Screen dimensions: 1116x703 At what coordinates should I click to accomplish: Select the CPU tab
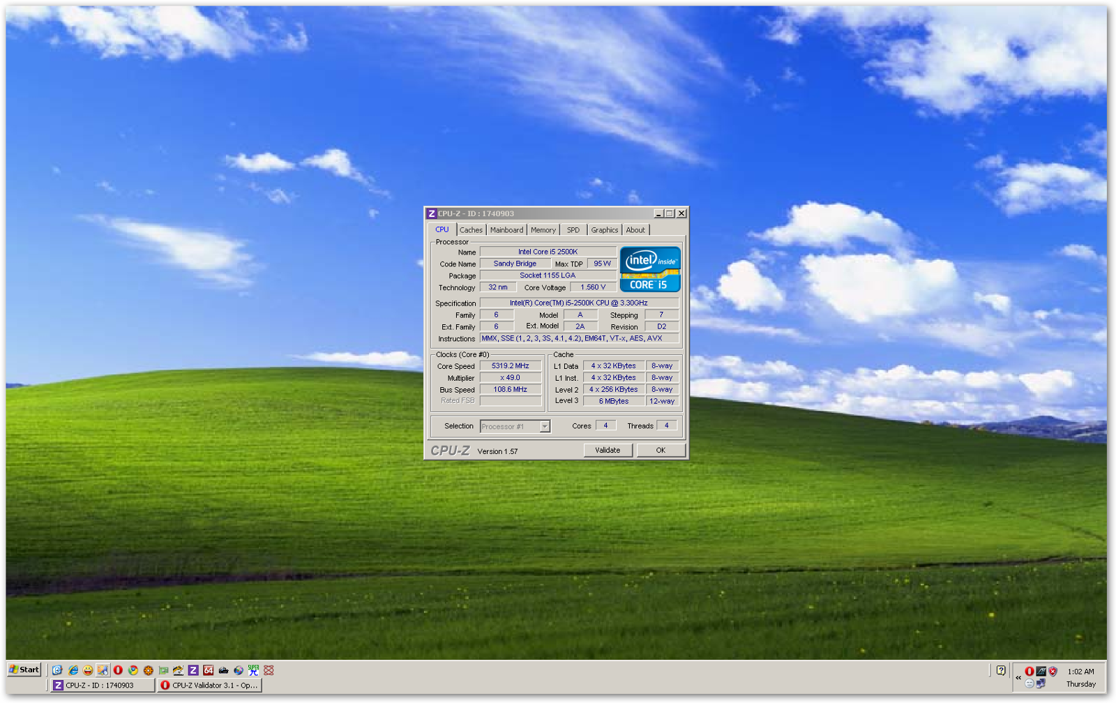point(442,229)
